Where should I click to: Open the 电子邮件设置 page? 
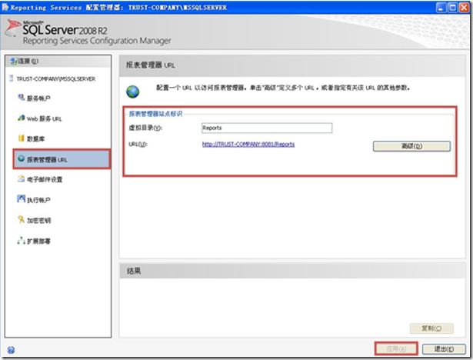click(x=45, y=179)
